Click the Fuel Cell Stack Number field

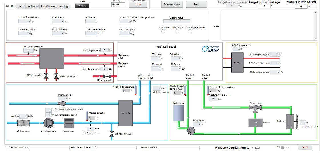click(x=116, y=148)
